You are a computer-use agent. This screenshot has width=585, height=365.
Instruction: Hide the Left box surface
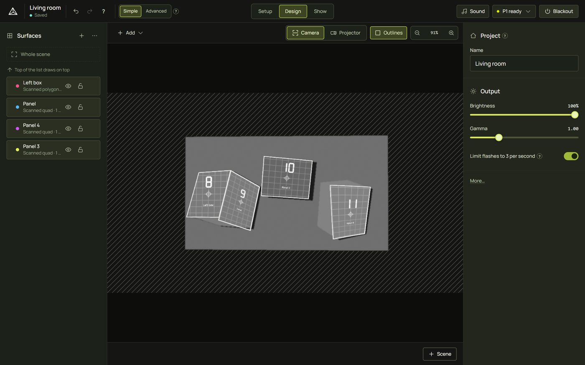[x=68, y=86]
